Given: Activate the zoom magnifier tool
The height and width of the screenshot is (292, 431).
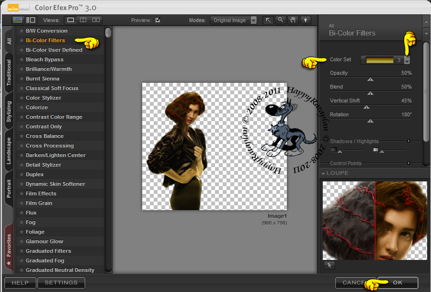Looking at the screenshot, I should [x=280, y=20].
